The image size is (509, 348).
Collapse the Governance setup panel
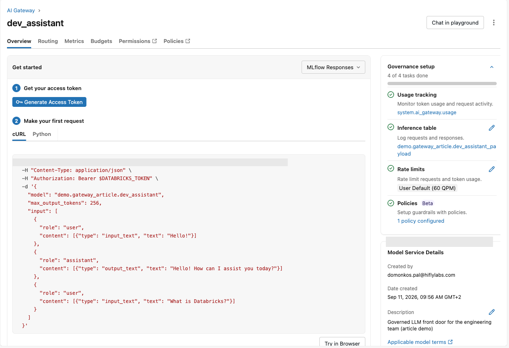coord(492,67)
